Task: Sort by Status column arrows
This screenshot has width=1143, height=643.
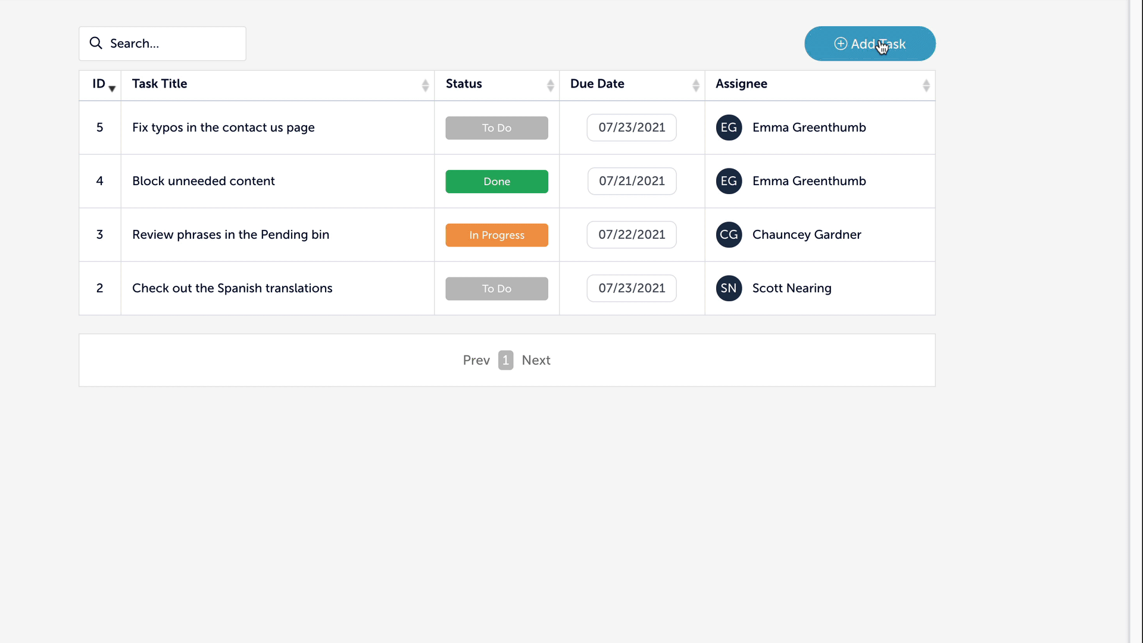Action: click(550, 86)
